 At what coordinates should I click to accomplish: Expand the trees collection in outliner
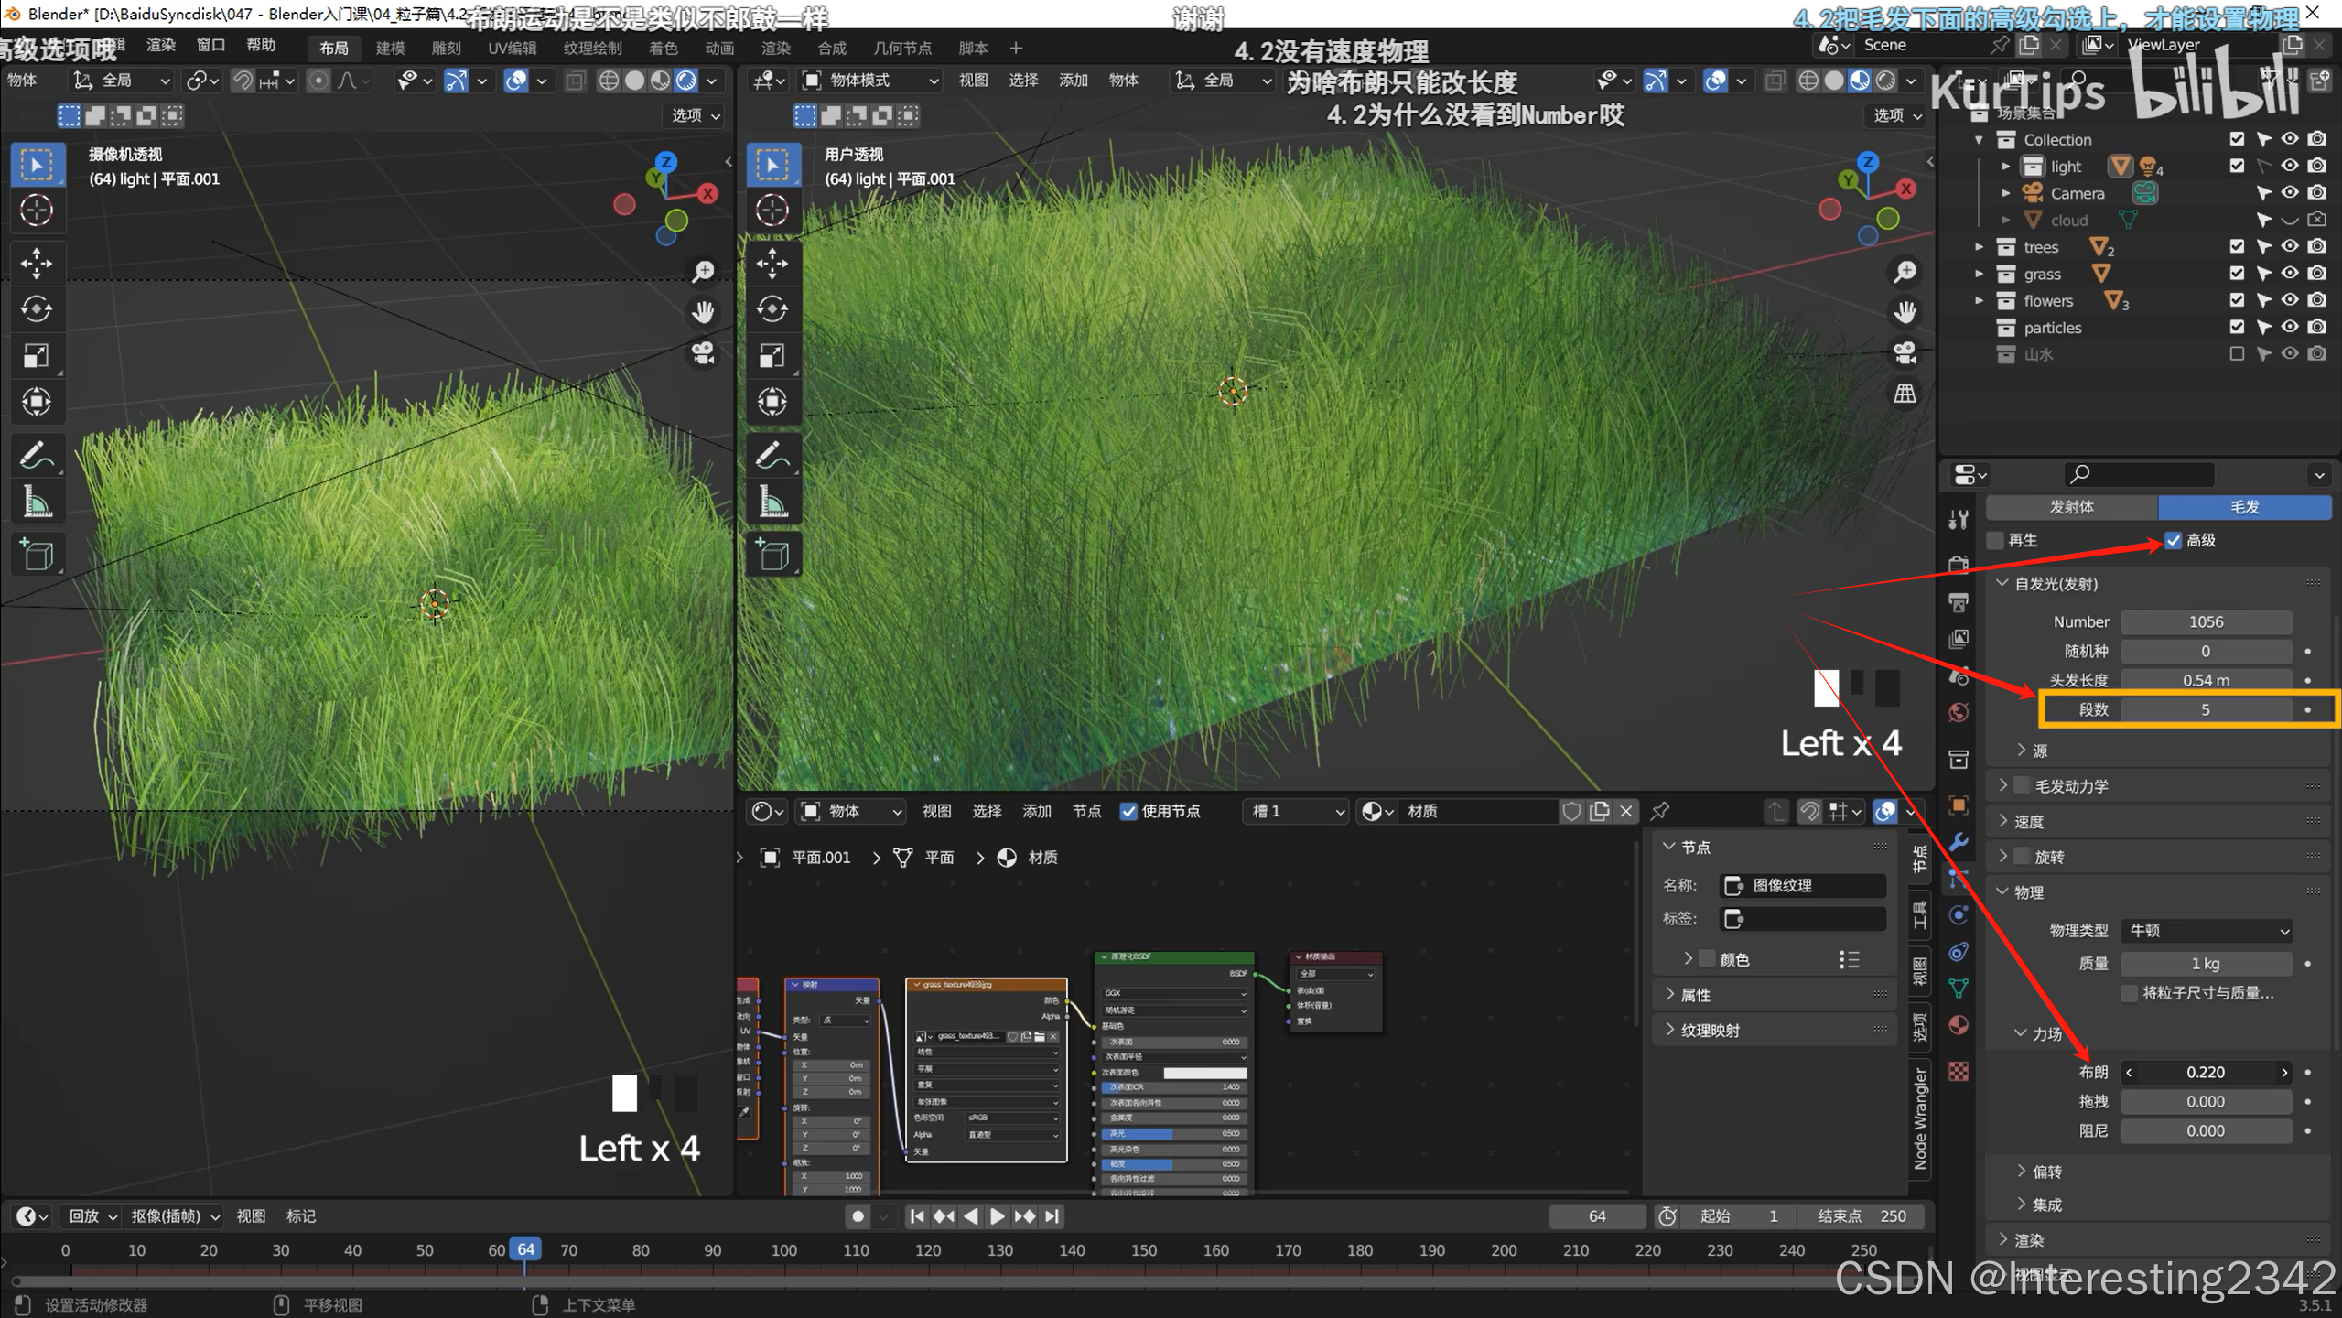point(1980,247)
